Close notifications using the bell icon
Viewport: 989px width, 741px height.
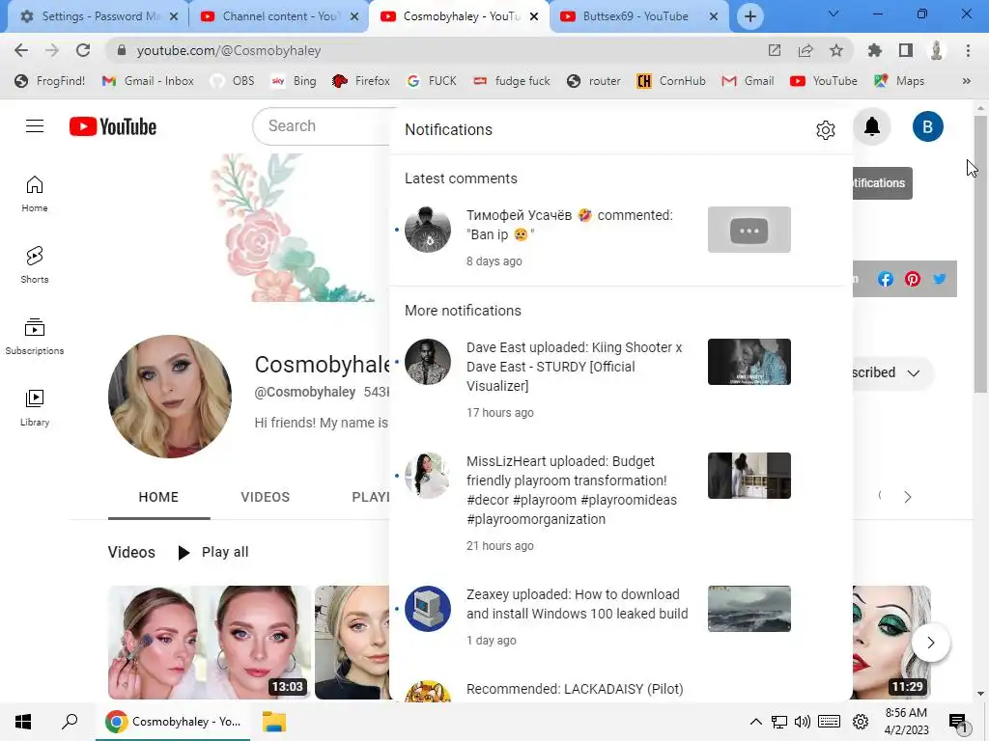[872, 126]
